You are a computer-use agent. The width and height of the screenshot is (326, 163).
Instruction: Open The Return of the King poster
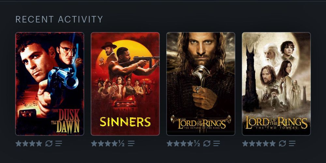point(200,84)
